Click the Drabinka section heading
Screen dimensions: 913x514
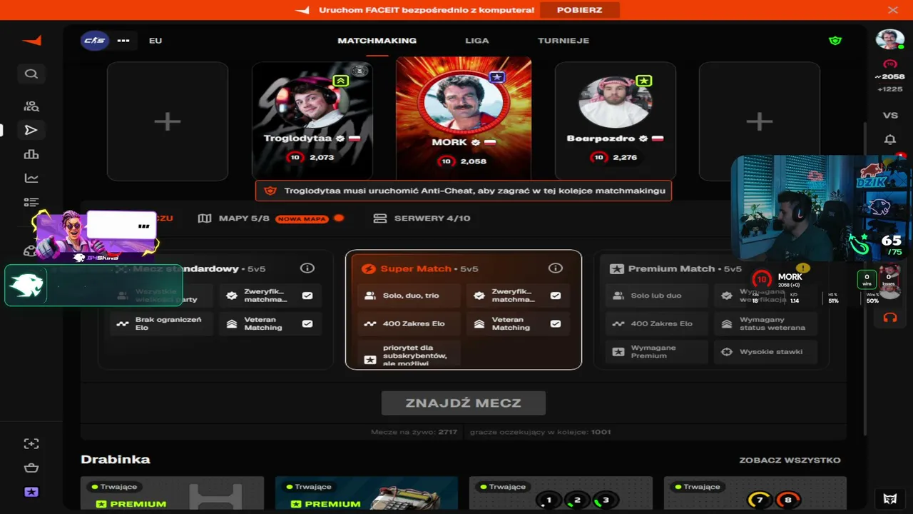[116, 460]
